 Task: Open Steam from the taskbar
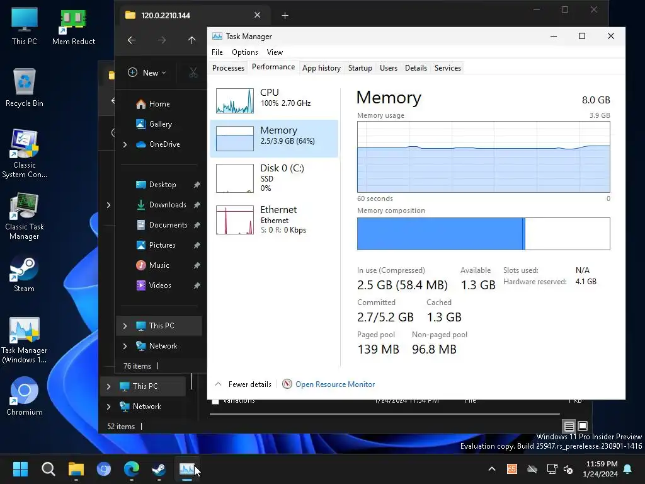pyautogui.click(x=159, y=469)
